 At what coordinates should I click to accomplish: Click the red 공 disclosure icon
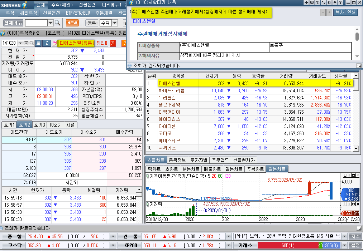(113, 43)
